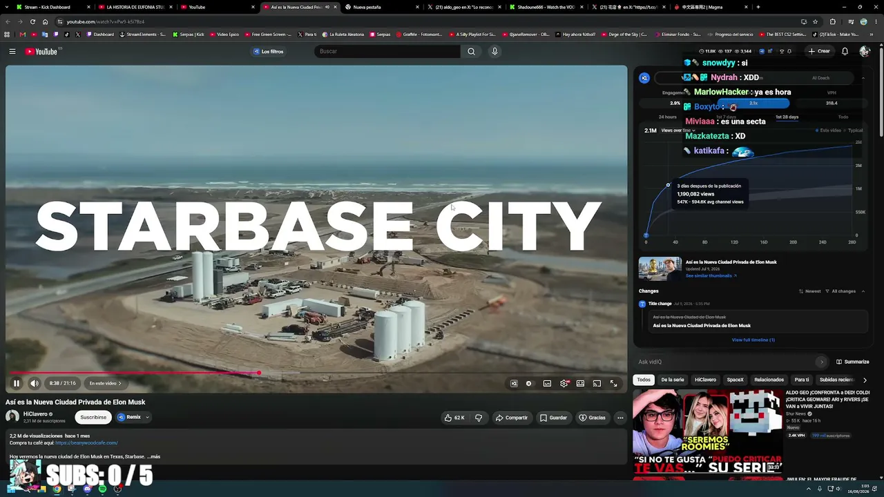Open 'View full timeline (1)' link
The height and width of the screenshot is (497, 884).
pos(753,340)
